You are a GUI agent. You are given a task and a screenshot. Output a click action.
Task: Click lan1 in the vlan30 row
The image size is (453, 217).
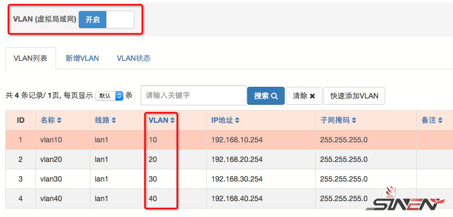[102, 179]
